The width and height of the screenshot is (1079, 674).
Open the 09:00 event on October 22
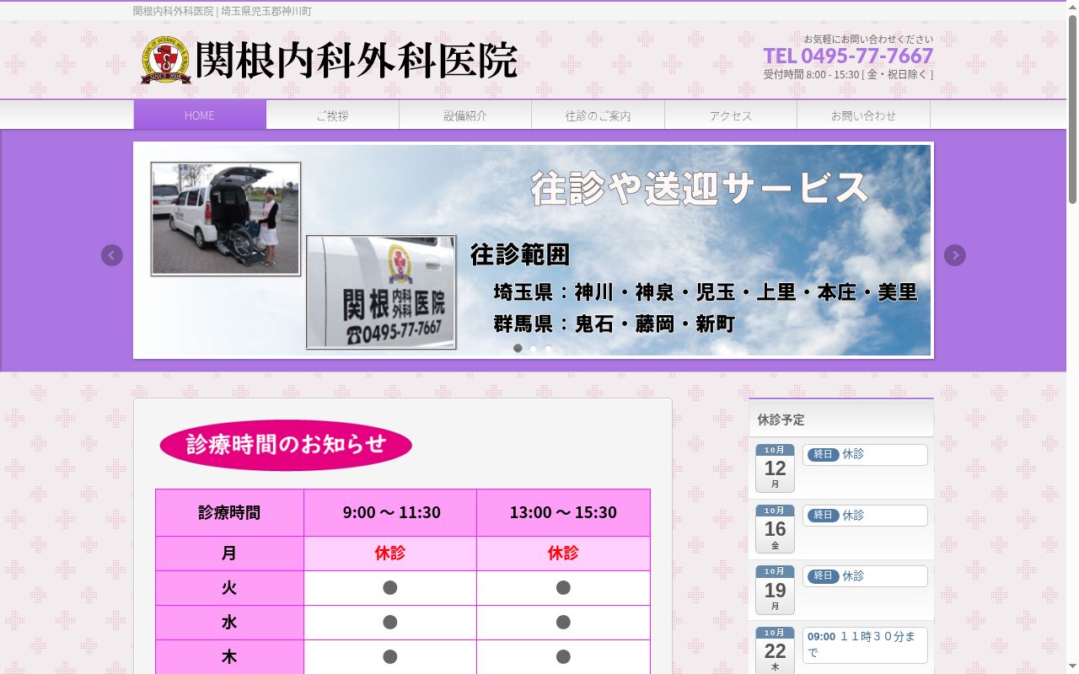click(865, 645)
